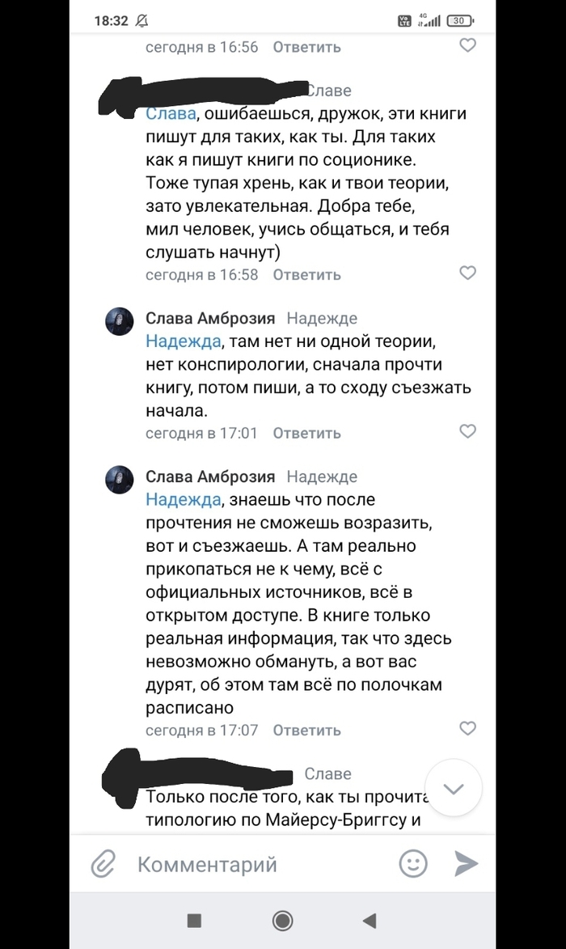The width and height of the screenshot is (566, 949).
Task: Like the comment posted at 17:01
Action: (467, 431)
